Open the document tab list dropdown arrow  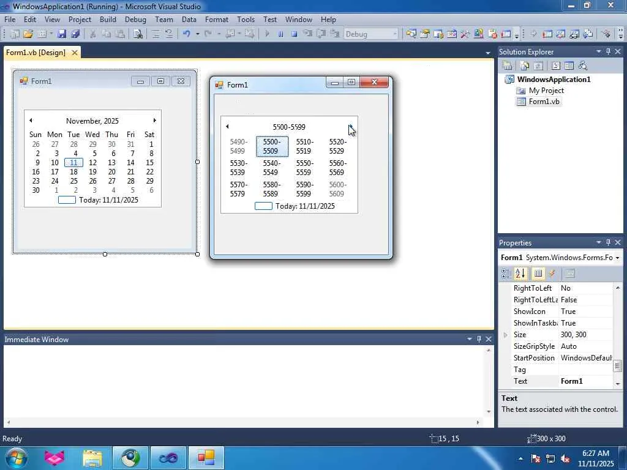point(487,53)
